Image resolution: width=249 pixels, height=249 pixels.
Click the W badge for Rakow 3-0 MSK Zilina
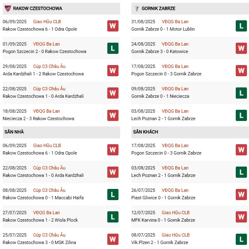(113, 239)
